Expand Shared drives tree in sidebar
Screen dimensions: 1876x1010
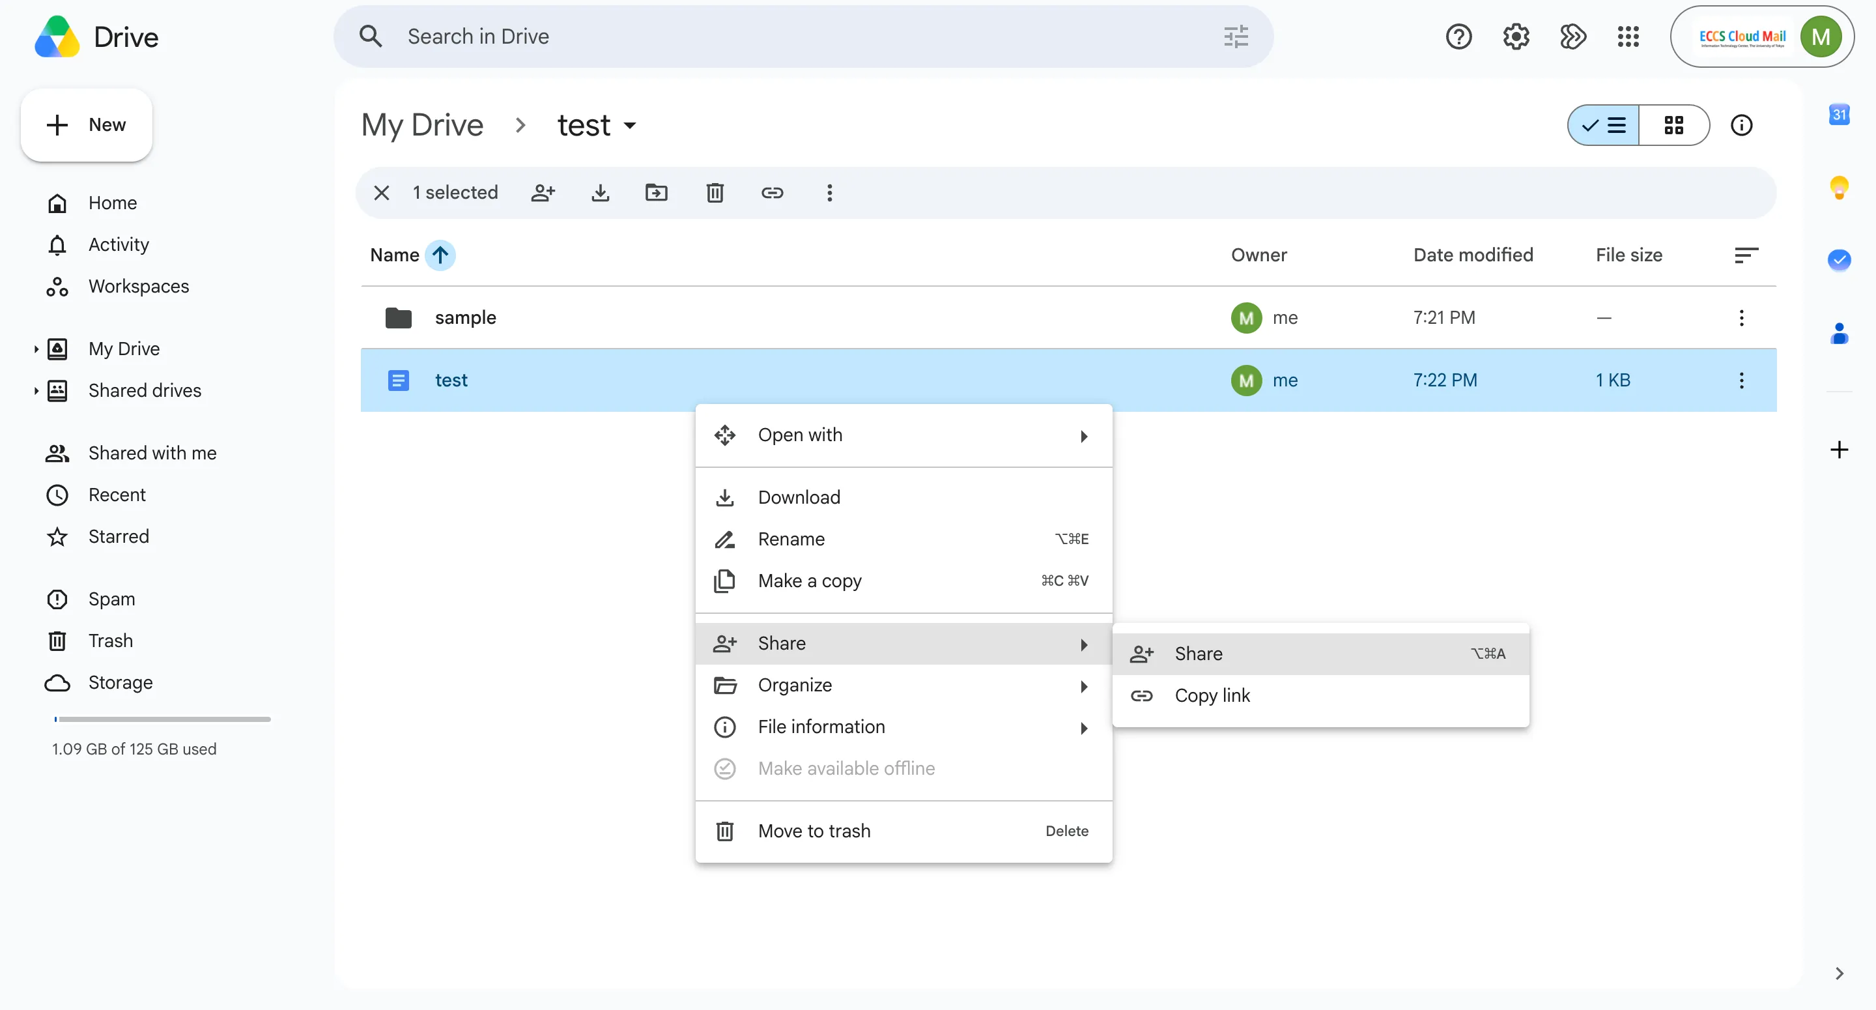[36, 390]
